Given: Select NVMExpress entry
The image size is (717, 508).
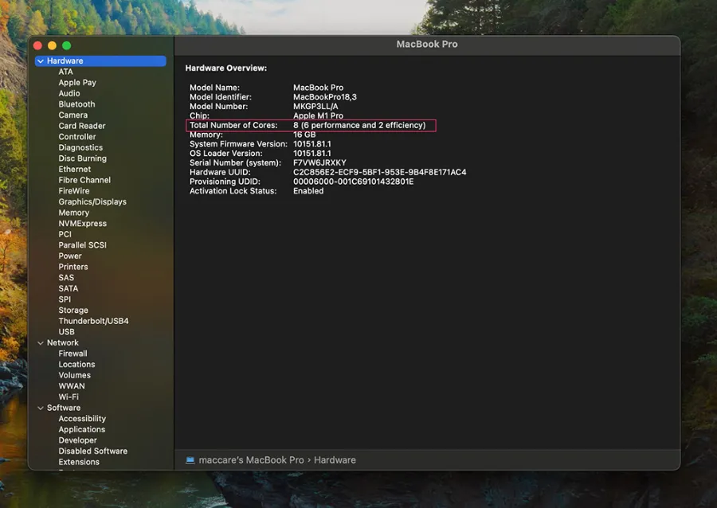Looking at the screenshot, I should point(82,224).
